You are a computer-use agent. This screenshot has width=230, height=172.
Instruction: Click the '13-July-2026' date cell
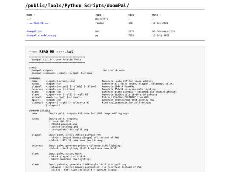point(161,35)
